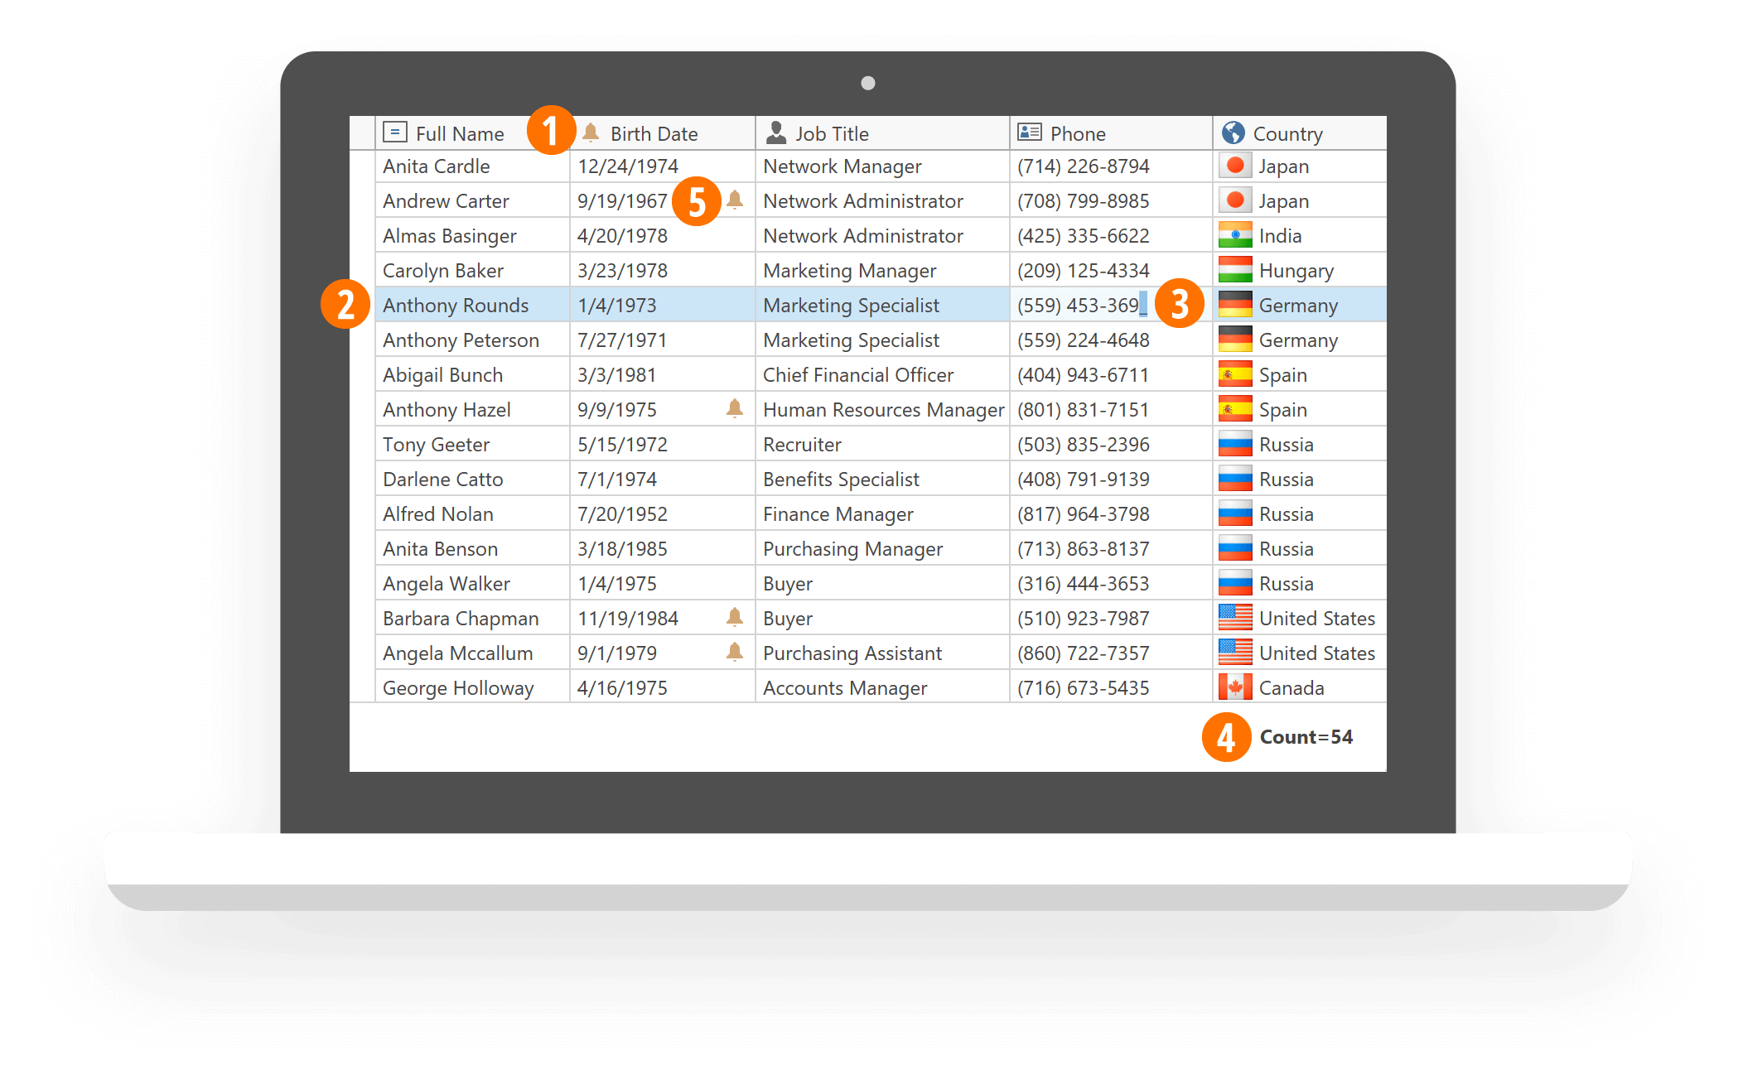Click the United States flag for Barbara Chapman
This screenshot has height=1070, width=1738.
tap(1235, 617)
